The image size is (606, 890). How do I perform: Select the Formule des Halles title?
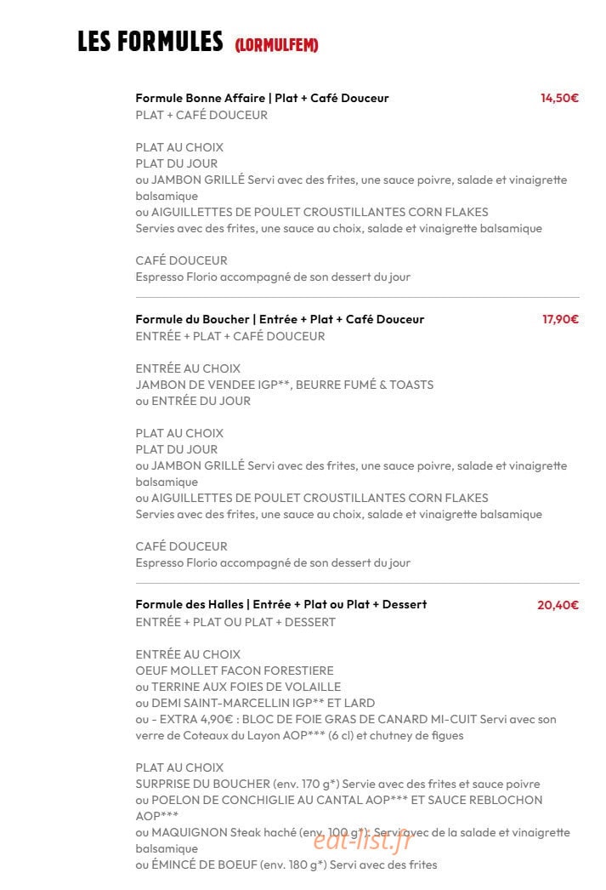[281, 605]
